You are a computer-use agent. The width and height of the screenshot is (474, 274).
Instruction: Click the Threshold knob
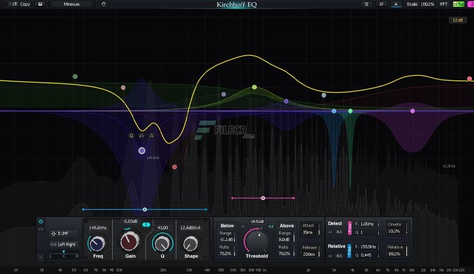[257, 241]
